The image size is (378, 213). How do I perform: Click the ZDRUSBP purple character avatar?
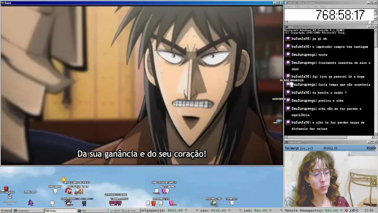[31, 203]
